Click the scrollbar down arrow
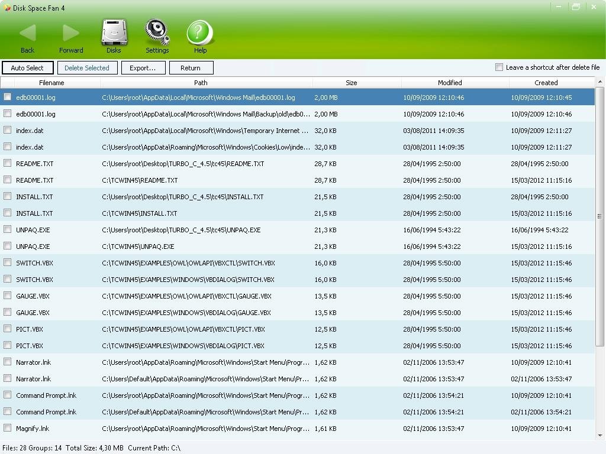 point(600,436)
